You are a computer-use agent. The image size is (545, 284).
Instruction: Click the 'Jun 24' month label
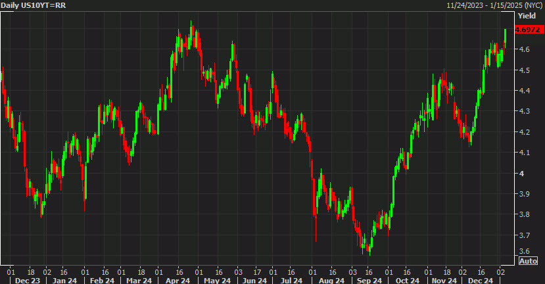point(254,280)
